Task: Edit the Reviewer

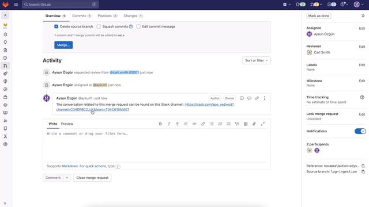Action: pos(362,47)
